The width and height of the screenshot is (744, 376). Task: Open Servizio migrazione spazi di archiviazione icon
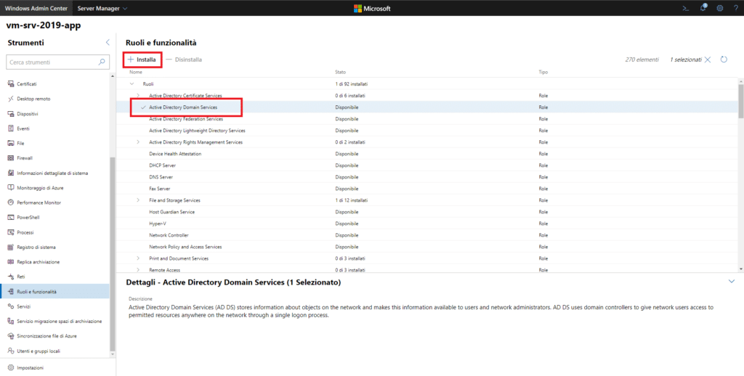coord(11,321)
